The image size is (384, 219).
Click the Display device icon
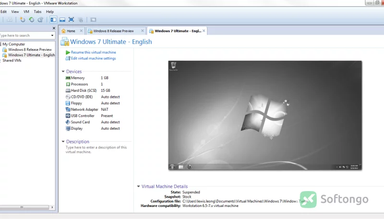coord(68,128)
